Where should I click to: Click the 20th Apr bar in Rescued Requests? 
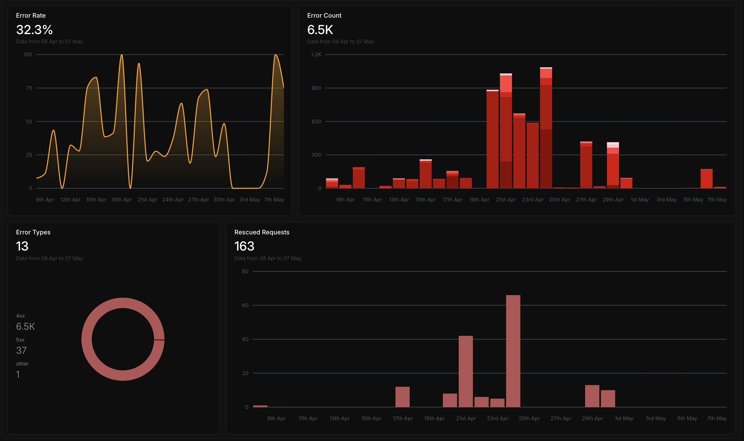[x=450, y=400]
